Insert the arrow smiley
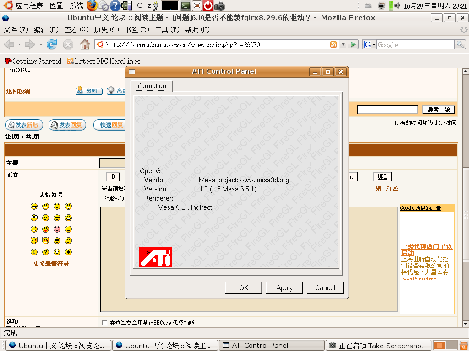 tap(69, 252)
